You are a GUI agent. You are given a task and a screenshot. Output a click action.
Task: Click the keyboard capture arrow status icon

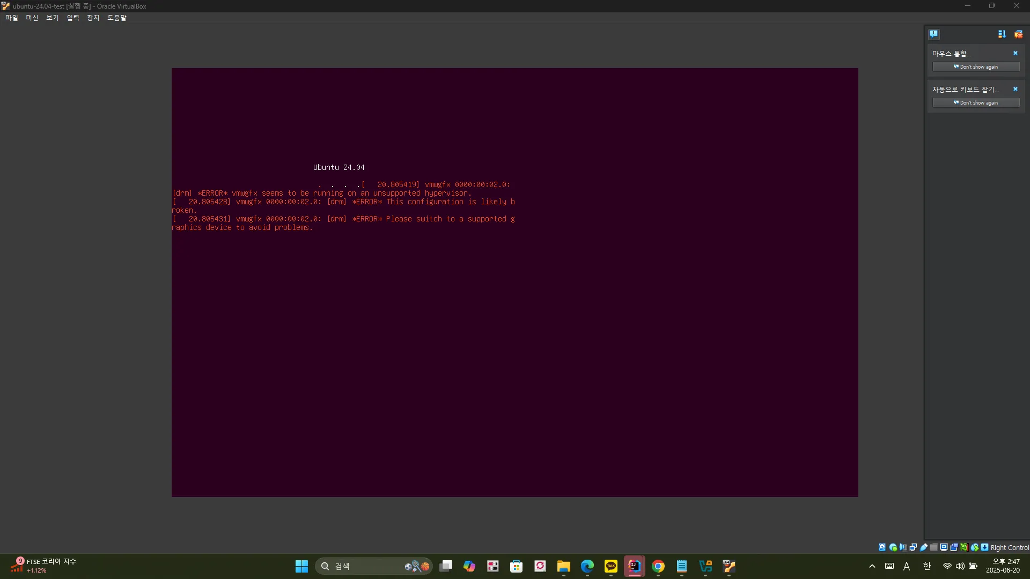coord(984,547)
